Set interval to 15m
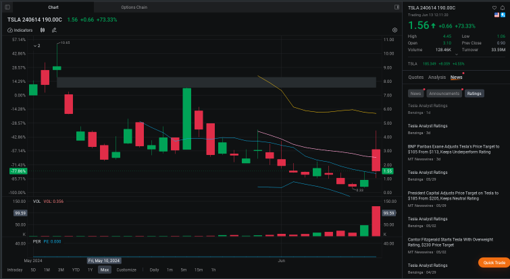Viewport: 510px width, 279px height. click(199, 270)
